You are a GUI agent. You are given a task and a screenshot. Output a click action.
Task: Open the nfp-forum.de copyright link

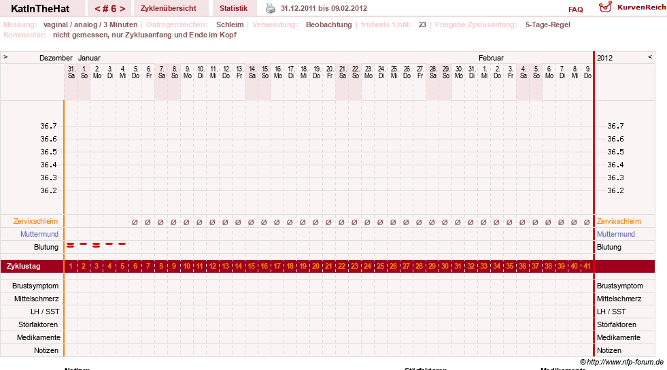tap(621, 362)
